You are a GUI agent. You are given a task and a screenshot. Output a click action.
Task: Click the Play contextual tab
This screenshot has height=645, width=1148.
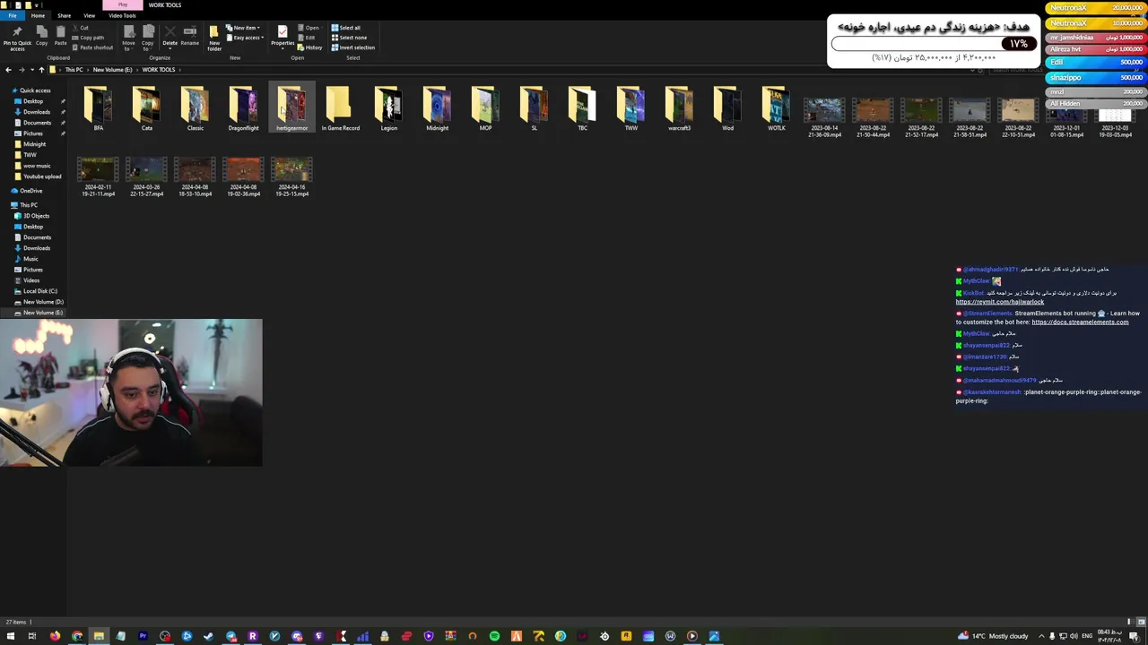tap(123, 4)
